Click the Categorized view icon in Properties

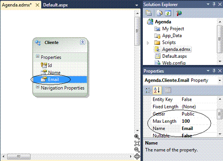pyautogui.click(x=148, y=90)
